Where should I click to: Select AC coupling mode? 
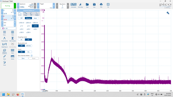tap(21, 39)
